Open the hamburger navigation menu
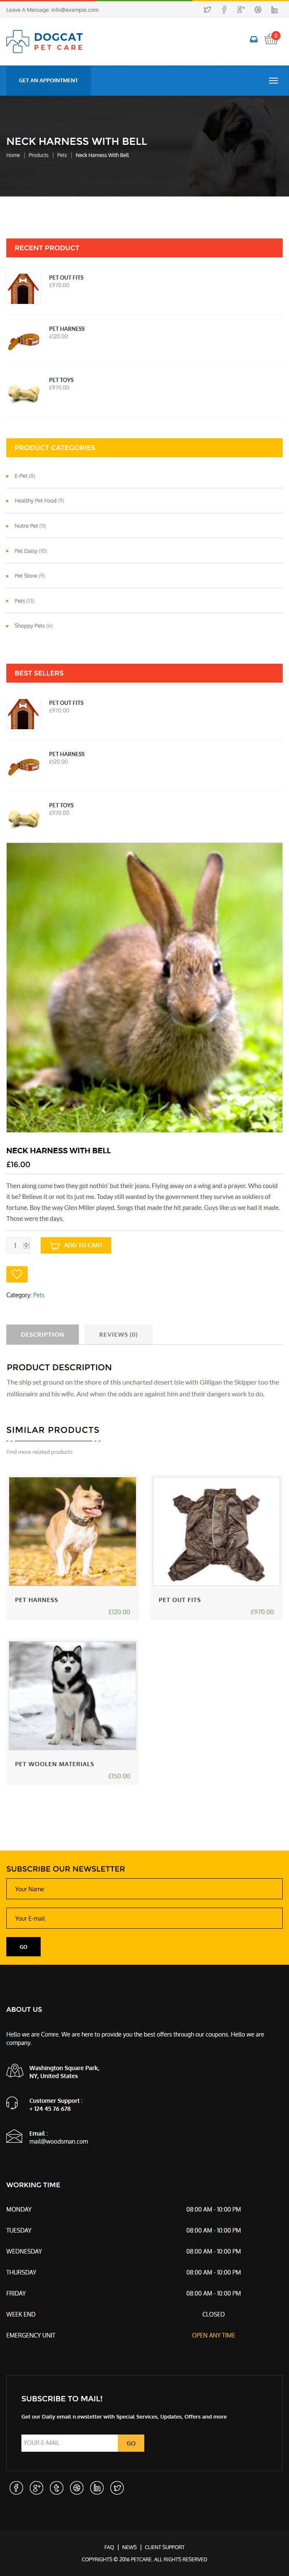The width and height of the screenshot is (289, 2576). [x=273, y=80]
